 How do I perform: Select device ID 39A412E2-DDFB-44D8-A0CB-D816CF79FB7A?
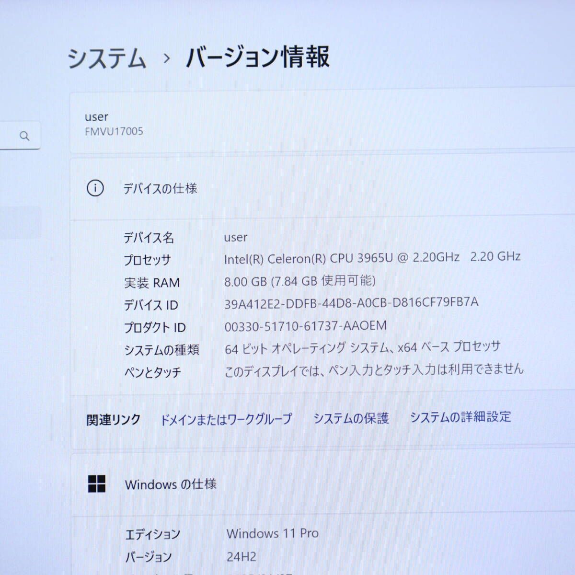coord(351,303)
